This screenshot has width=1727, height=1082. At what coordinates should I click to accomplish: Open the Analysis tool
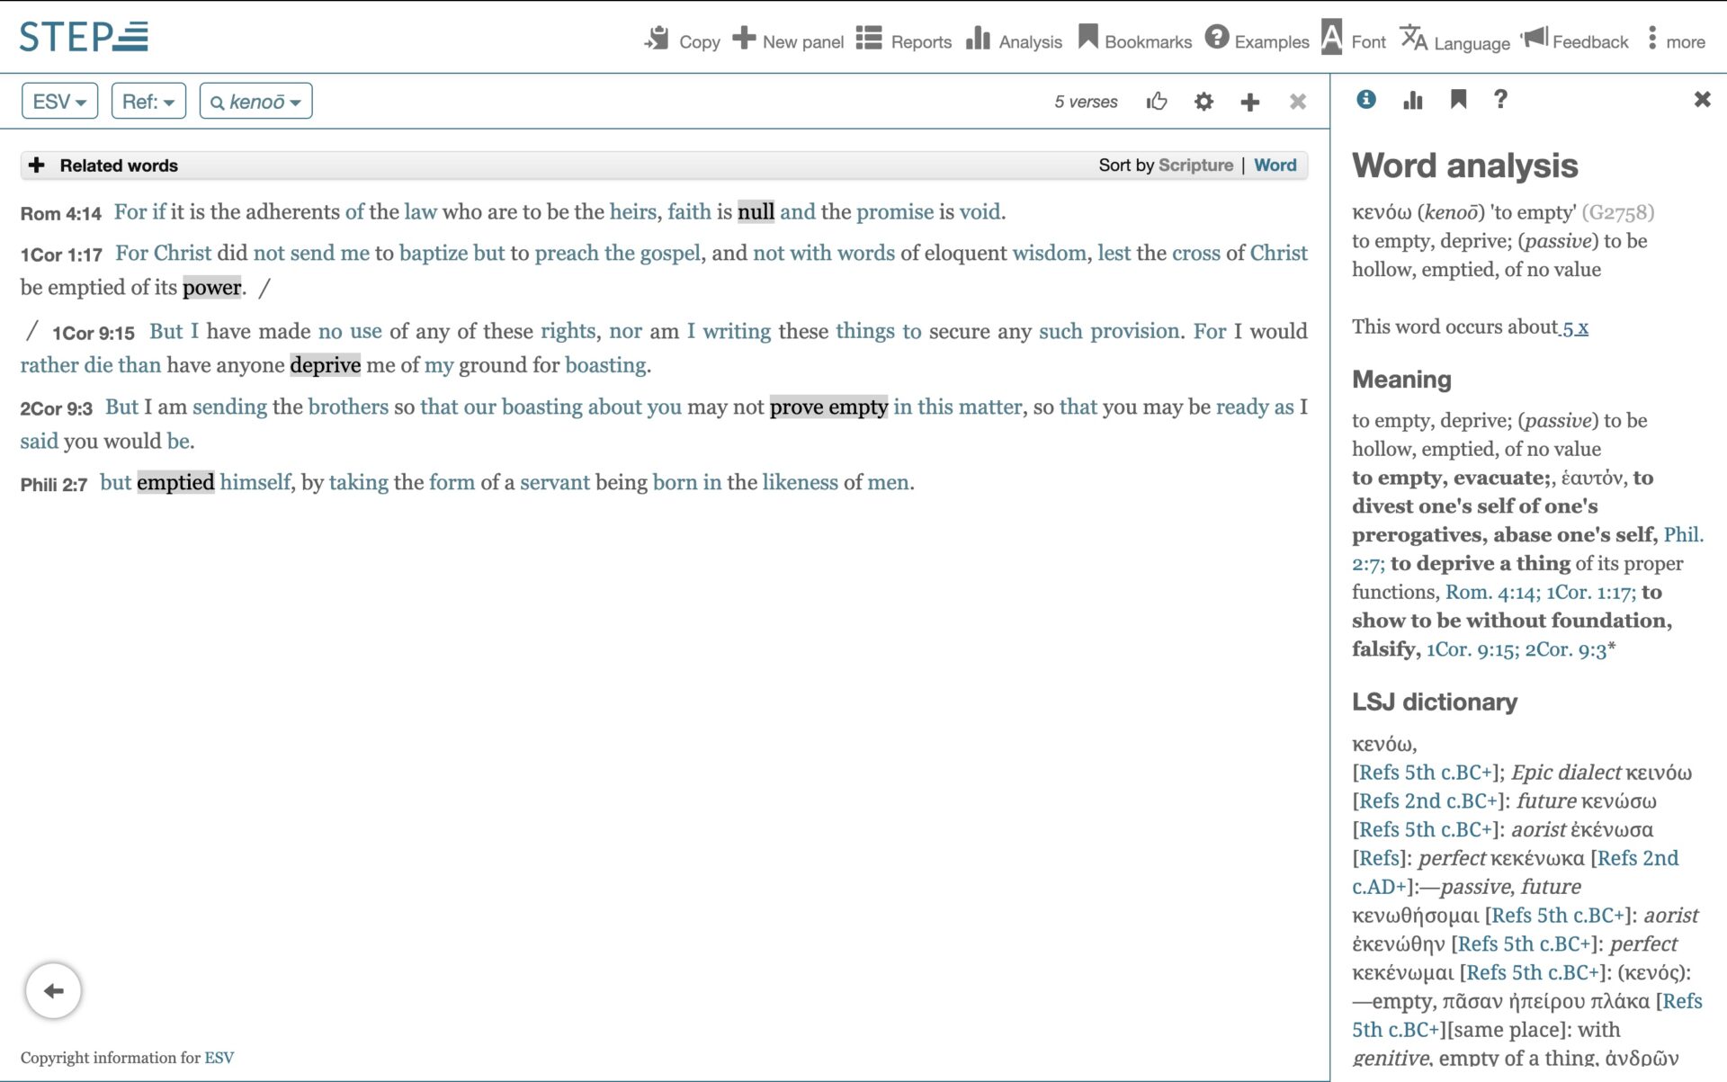pos(1015,39)
